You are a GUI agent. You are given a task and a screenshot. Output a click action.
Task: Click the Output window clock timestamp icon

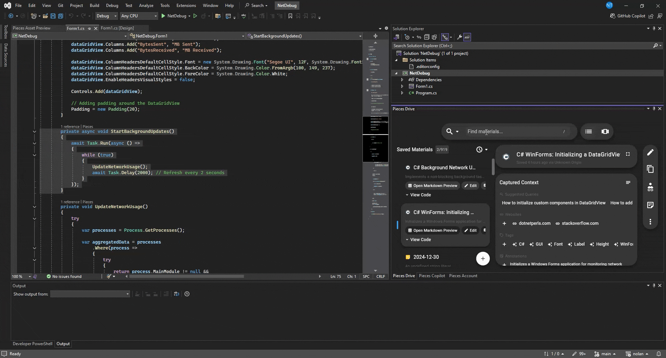[x=187, y=294]
